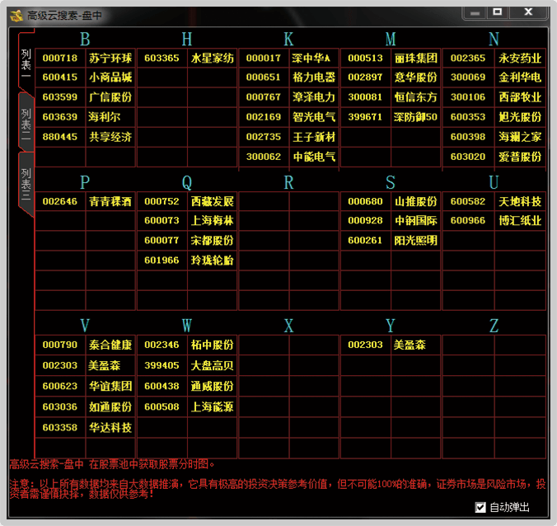Click stock name 天地科技
The height and width of the screenshot is (526, 557).
coord(520,201)
